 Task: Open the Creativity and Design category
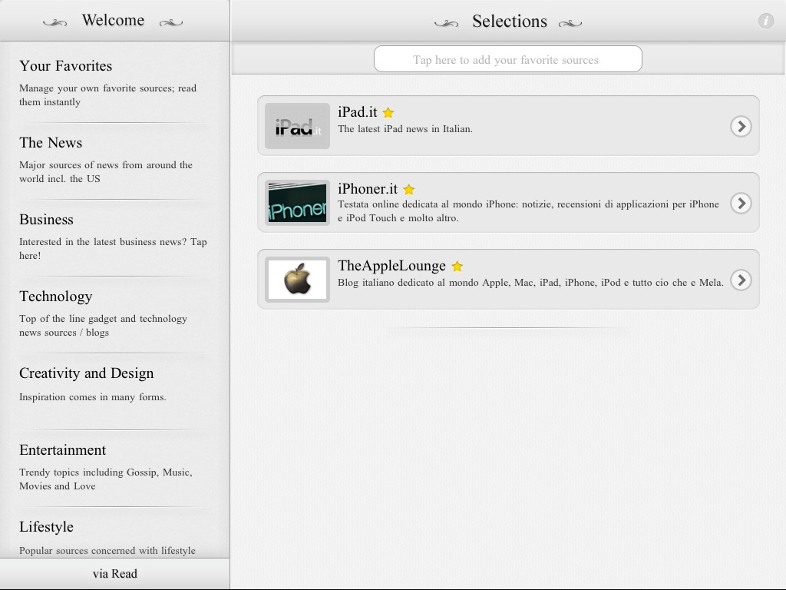115,391
